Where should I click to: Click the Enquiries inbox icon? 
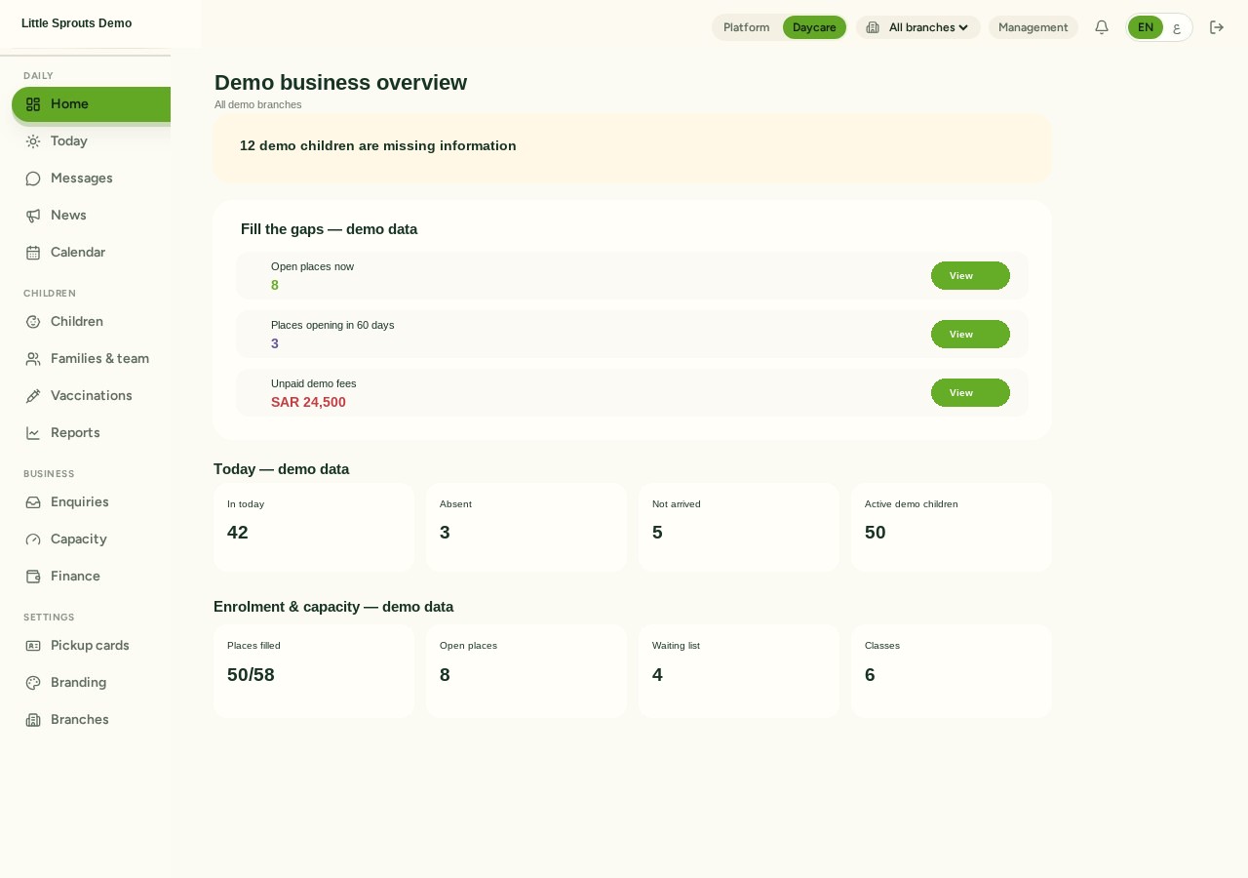coord(33,502)
